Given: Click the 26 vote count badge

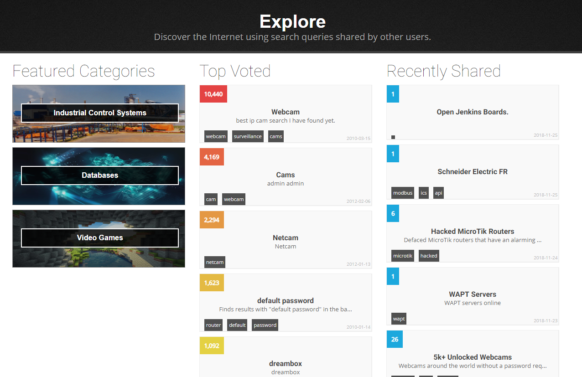Looking at the screenshot, I should click(x=395, y=340).
